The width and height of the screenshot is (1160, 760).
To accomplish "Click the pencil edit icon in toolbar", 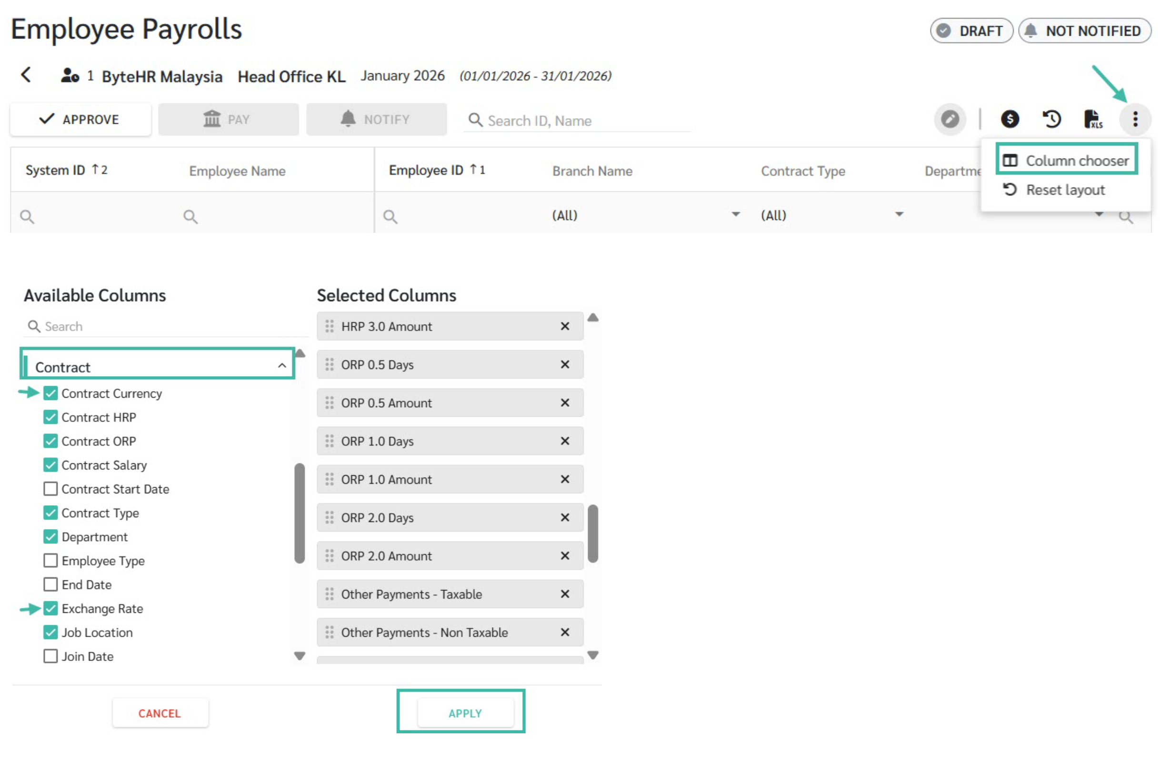I will [x=950, y=119].
